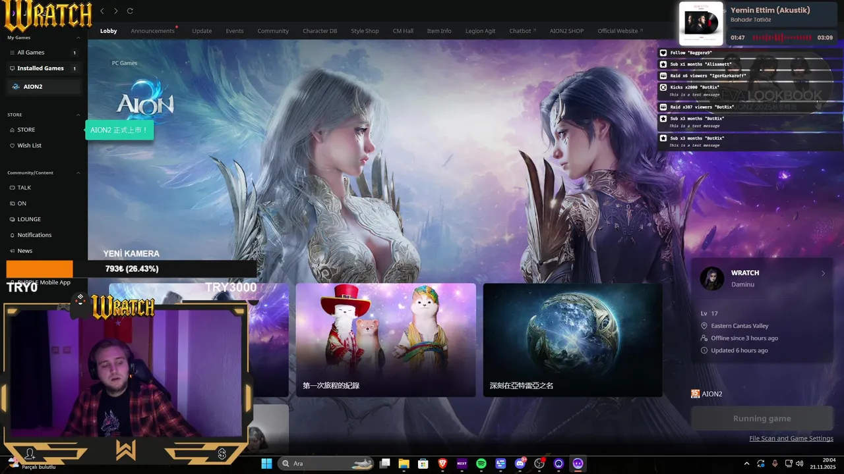The width and height of the screenshot is (844, 474).
Task: Open All Games in the sidebar
Action: pyautogui.click(x=44, y=53)
